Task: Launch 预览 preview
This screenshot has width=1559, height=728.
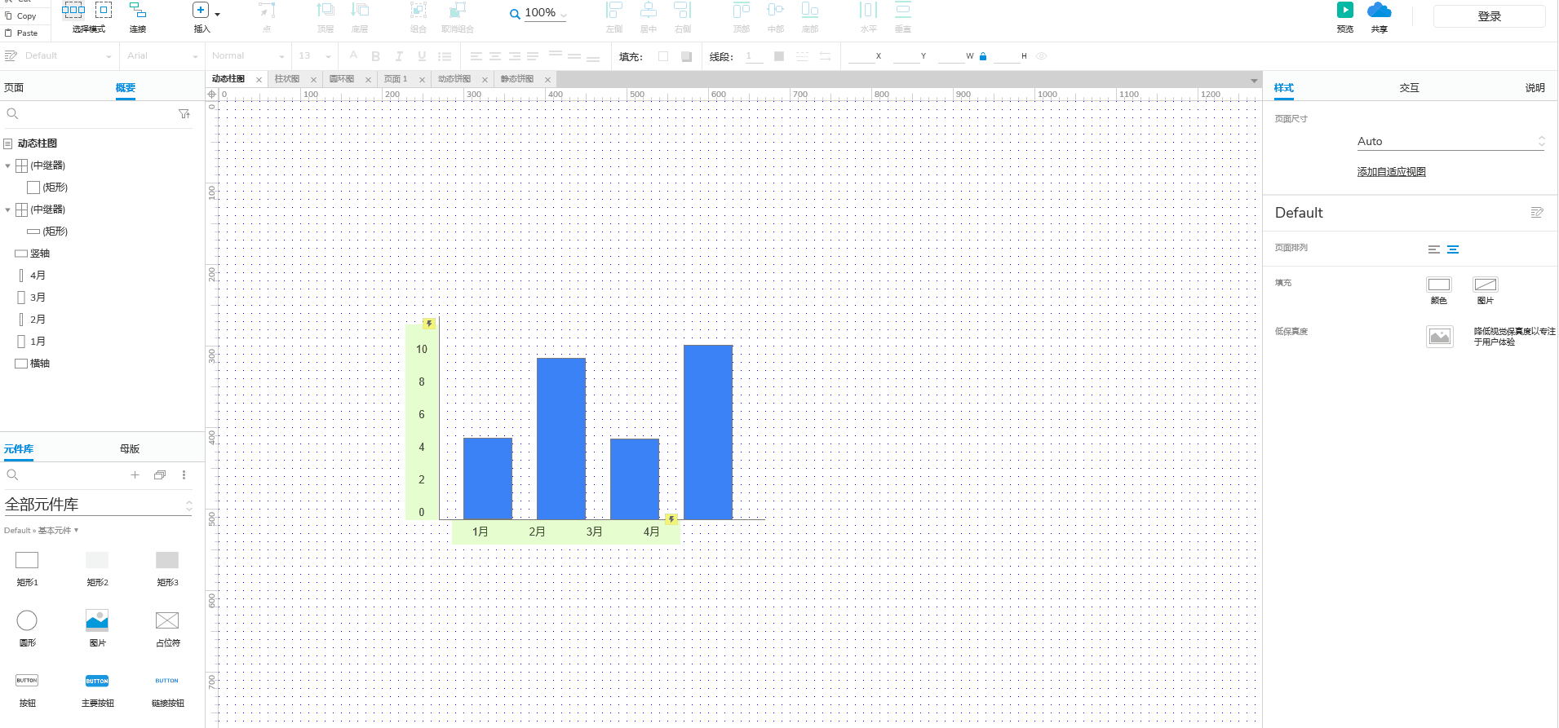Action: [x=1345, y=11]
